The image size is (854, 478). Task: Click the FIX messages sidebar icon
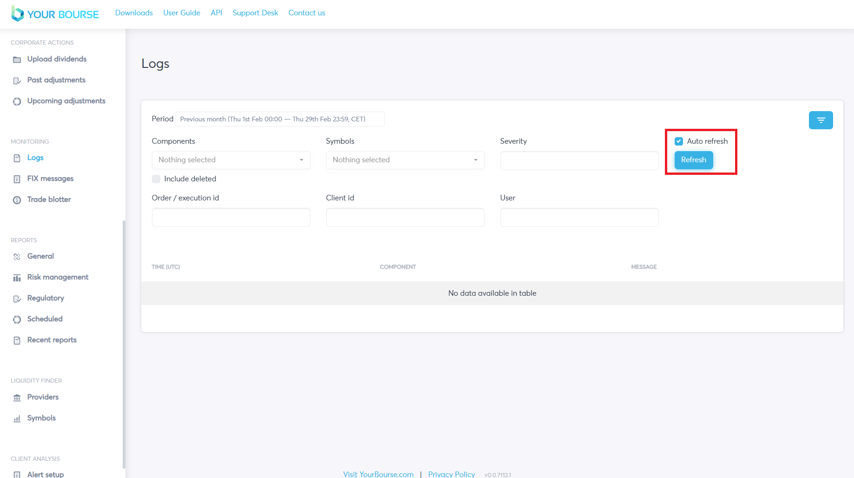pos(17,179)
